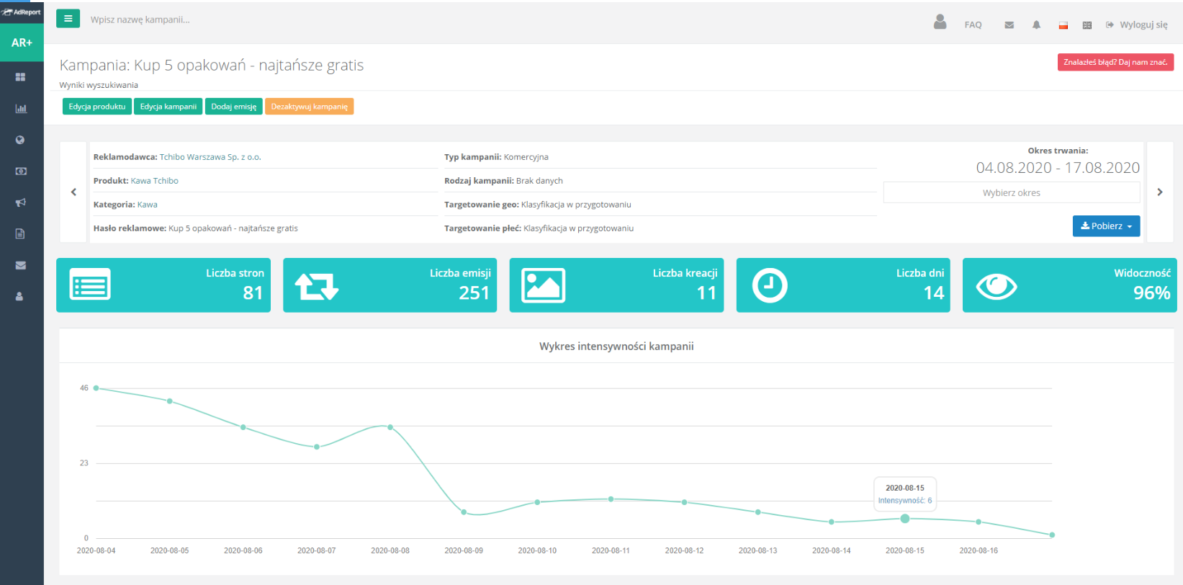Open the envelope messages icon in top bar

click(x=1009, y=24)
